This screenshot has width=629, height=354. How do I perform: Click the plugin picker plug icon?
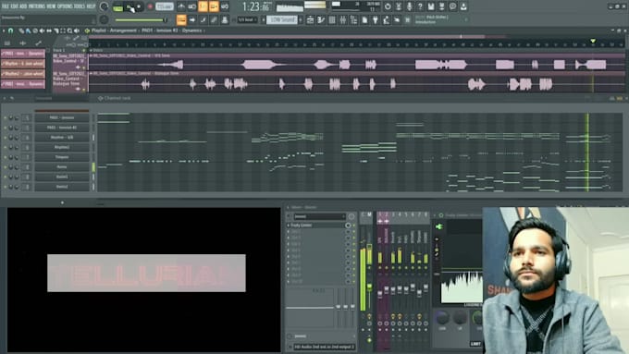[x=375, y=20]
